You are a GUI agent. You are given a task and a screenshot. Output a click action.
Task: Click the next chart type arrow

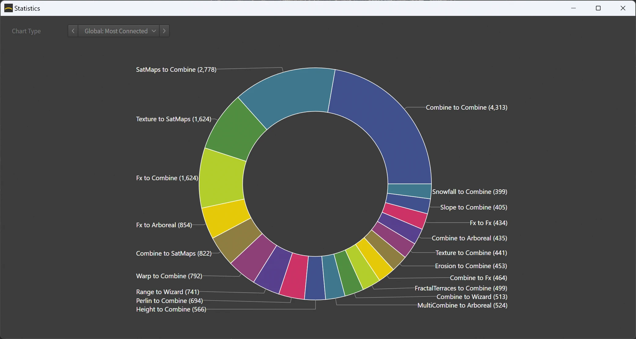coord(165,31)
